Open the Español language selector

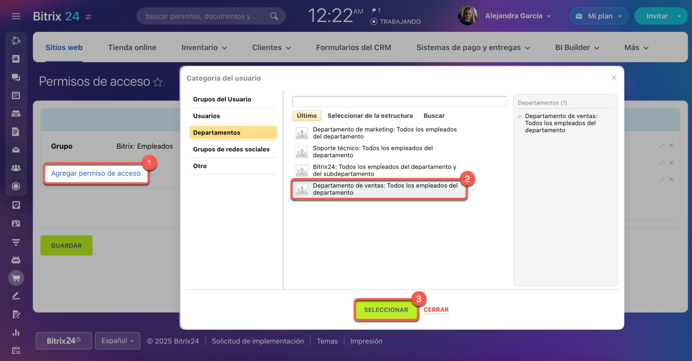tap(117, 341)
